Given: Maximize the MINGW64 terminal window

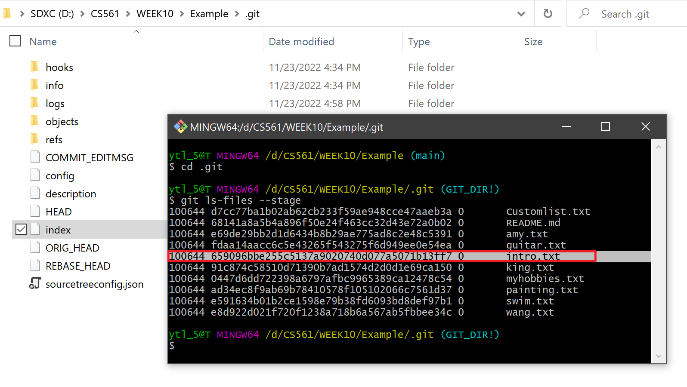Looking at the screenshot, I should (x=606, y=126).
